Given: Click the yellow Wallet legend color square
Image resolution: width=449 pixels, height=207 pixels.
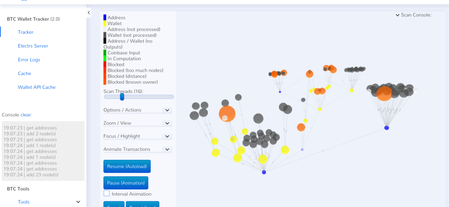Looking at the screenshot, I should click(x=105, y=23).
